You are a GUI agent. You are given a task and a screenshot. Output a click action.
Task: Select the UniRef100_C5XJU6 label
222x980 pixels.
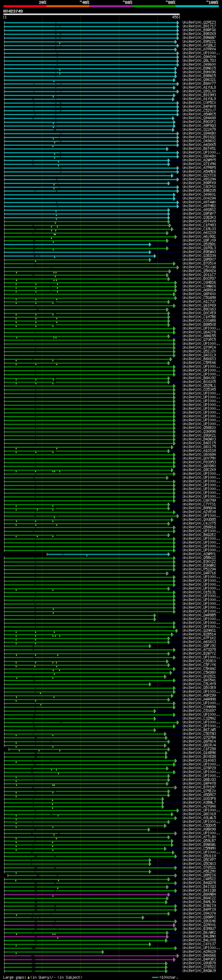coord(199,267)
